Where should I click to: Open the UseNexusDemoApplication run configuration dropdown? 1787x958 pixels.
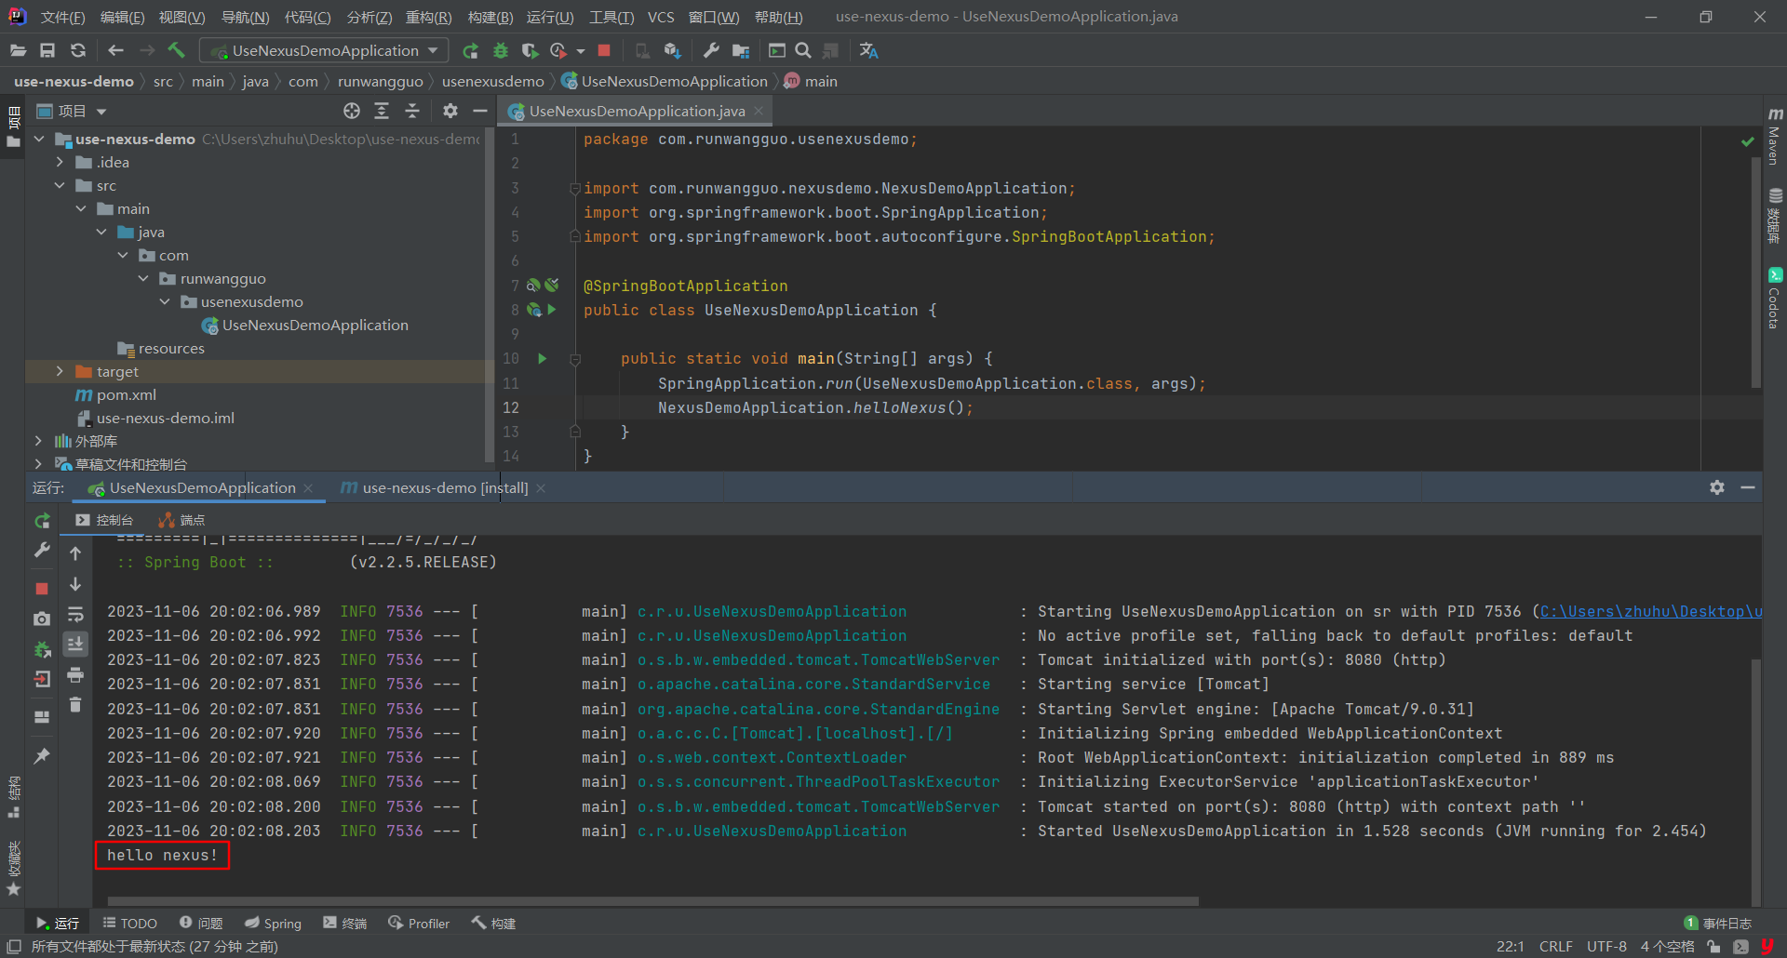pos(325,50)
